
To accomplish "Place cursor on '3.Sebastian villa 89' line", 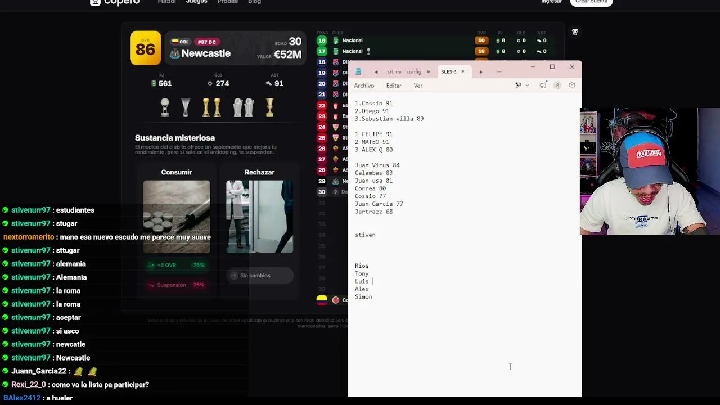I will coord(389,119).
